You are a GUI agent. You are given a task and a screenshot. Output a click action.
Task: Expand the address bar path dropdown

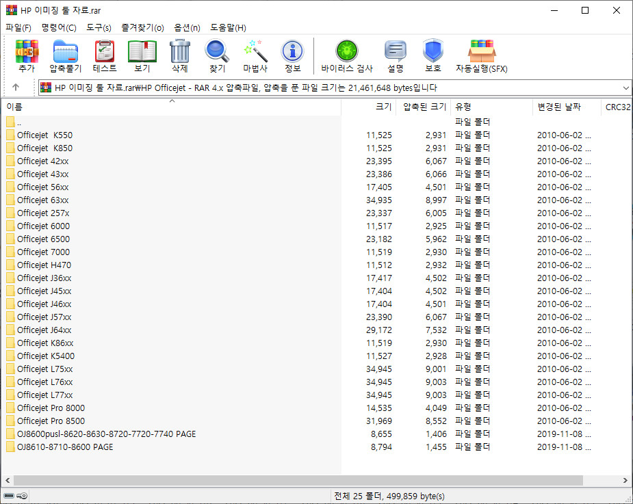click(625, 88)
